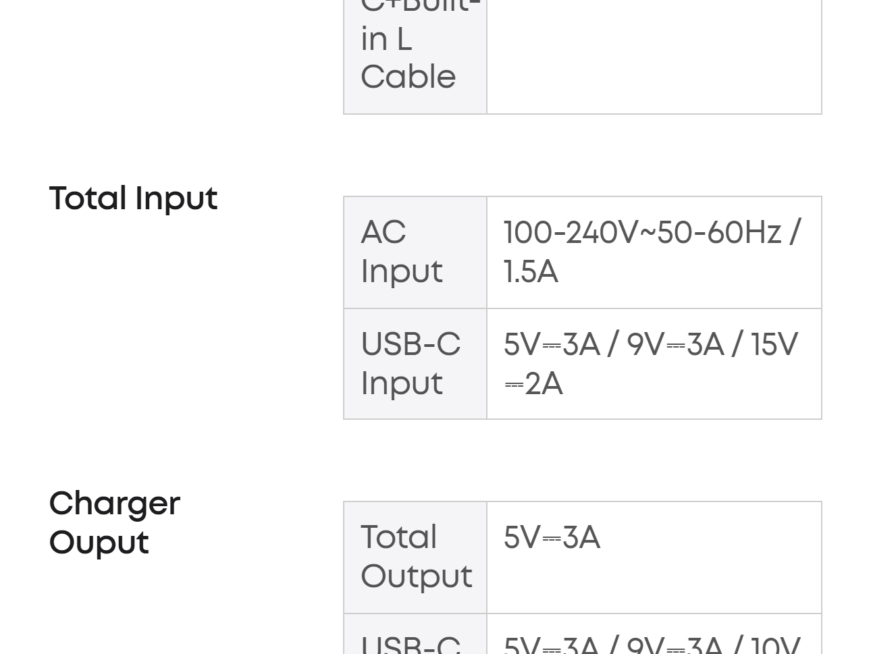Screen dimensions: 871x654
Task: Click the "5V⎓3A" Total Output value
Action: (x=552, y=538)
